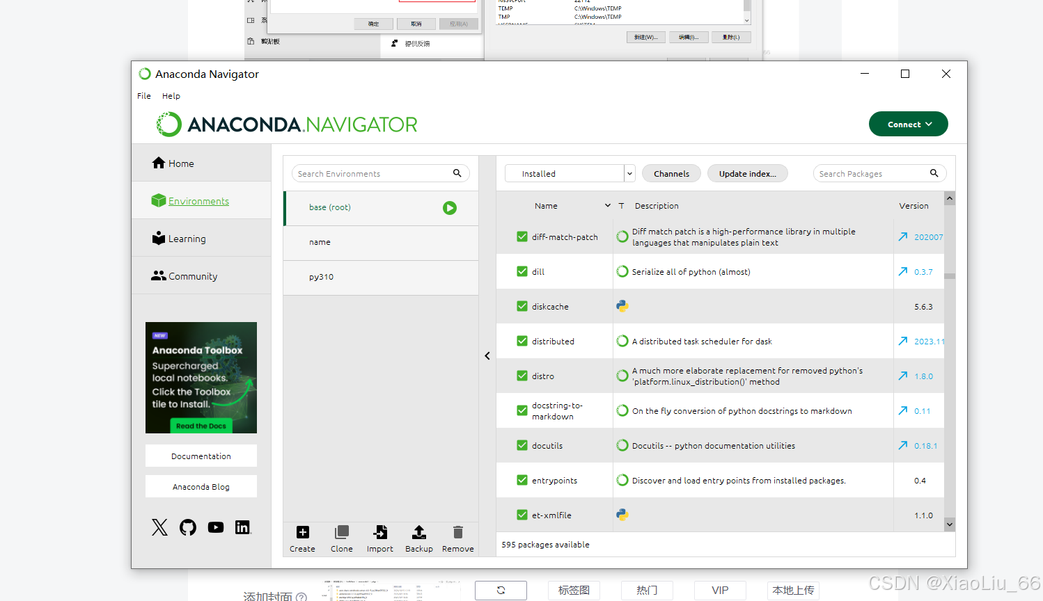Click the upgrade arrow next to version 202007
Image resolution: width=1043 pixels, height=601 pixels.
point(903,237)
